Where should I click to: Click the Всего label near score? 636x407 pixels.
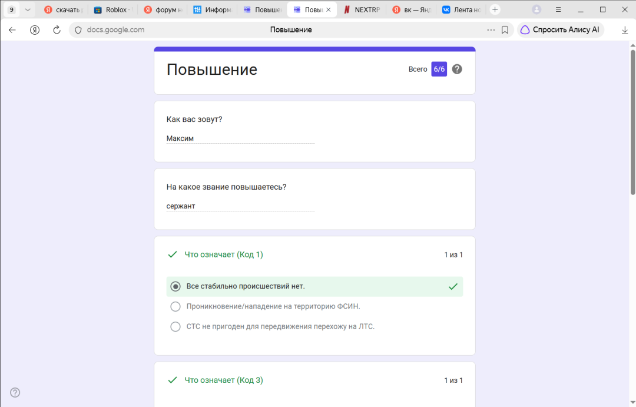418,70
